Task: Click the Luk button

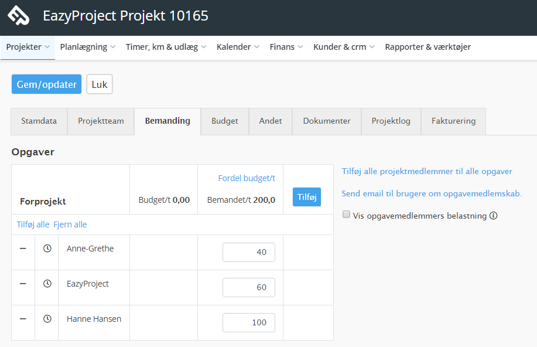Action: pos(100,84)
